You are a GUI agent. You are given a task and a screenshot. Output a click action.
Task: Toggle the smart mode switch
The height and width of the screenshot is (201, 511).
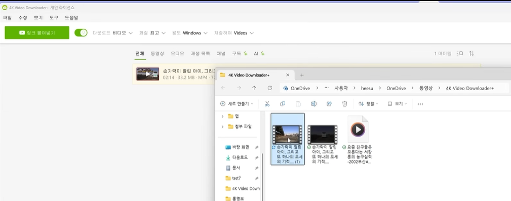81,32
